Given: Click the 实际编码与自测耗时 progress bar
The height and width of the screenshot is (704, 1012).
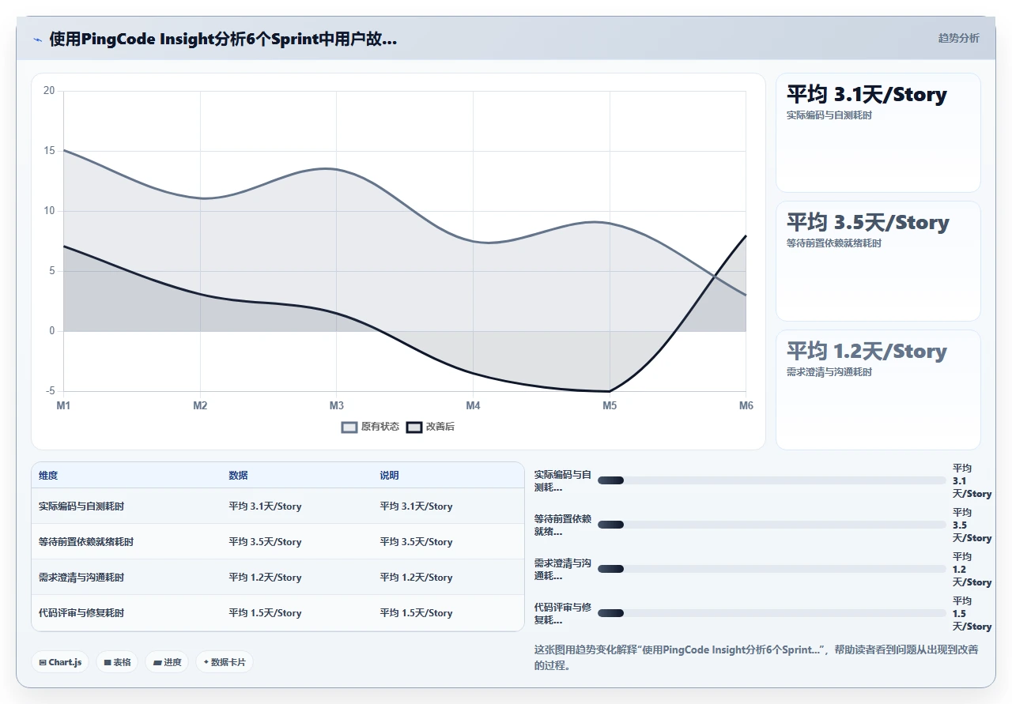Looking at the screenshot, I should coord(772,480).
